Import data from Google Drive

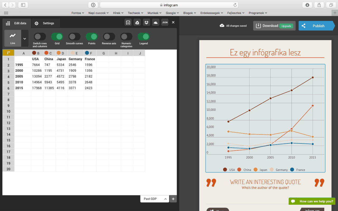(137, 22)
